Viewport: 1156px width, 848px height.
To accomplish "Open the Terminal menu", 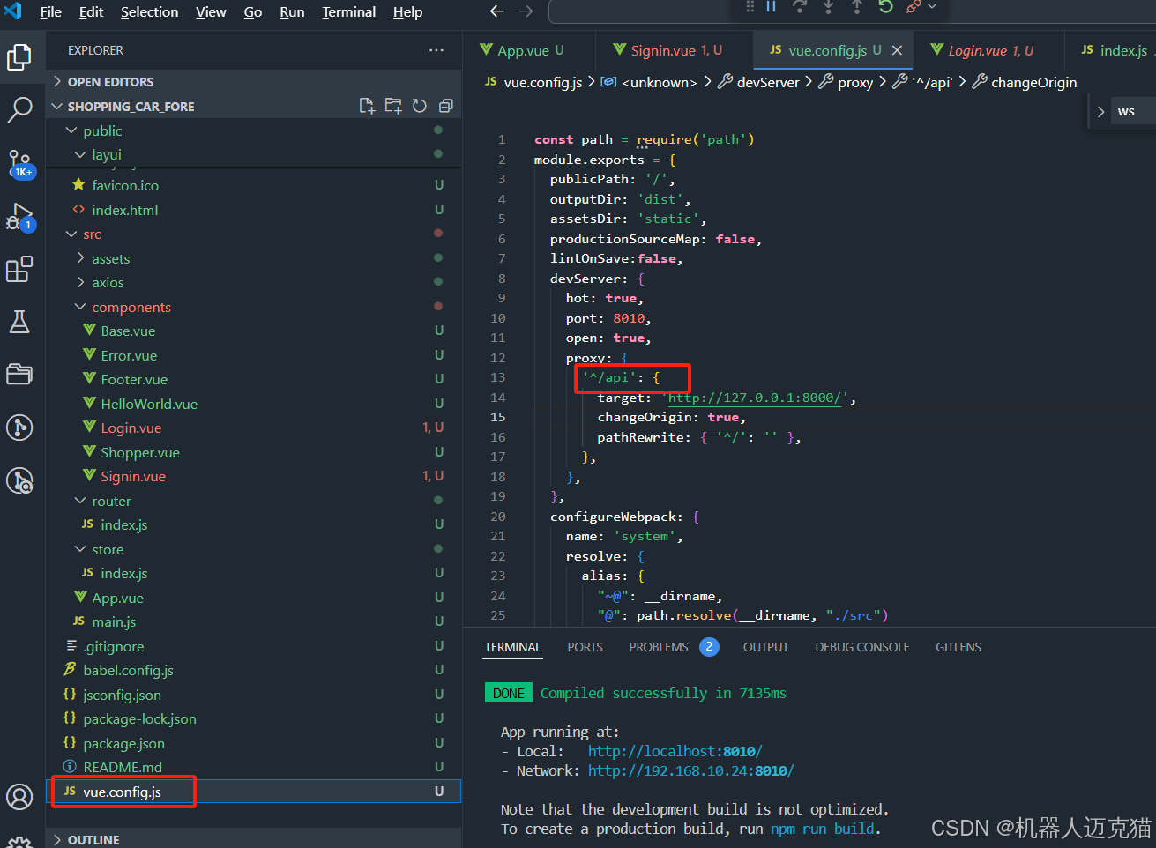I will coord(348,11).
